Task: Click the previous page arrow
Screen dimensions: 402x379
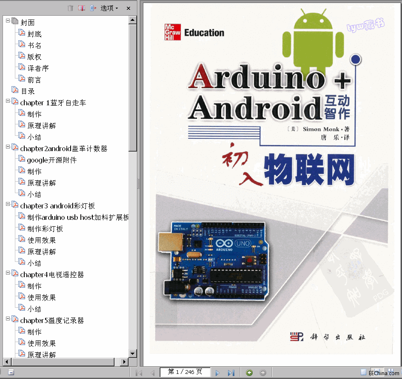Action: click(x=153, y=373)
